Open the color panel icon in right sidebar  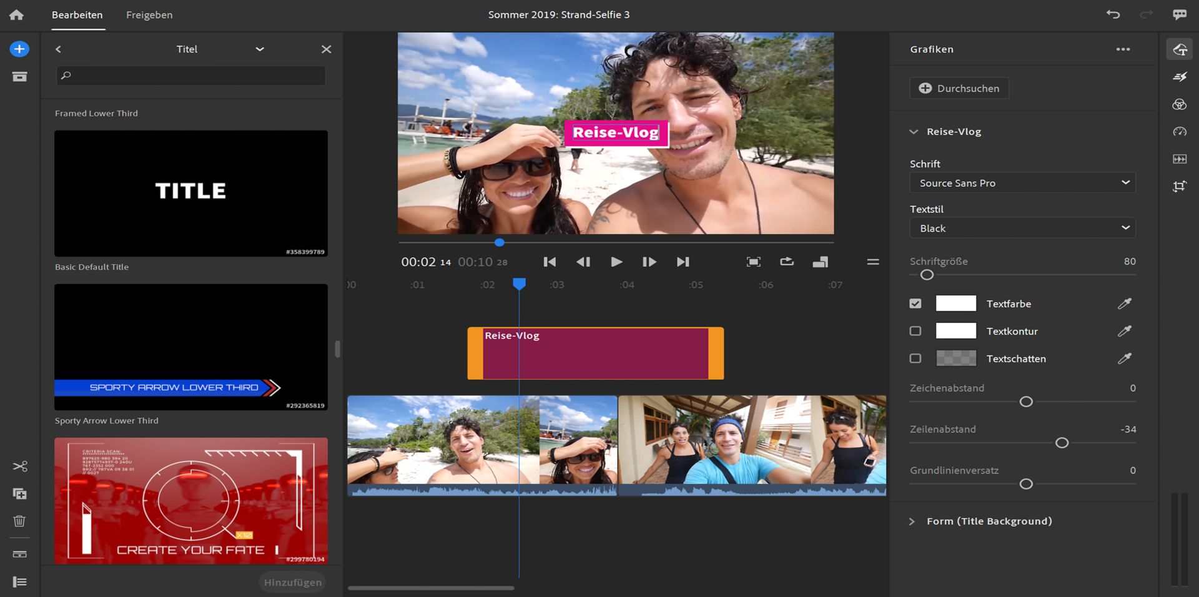(1179, 104)
